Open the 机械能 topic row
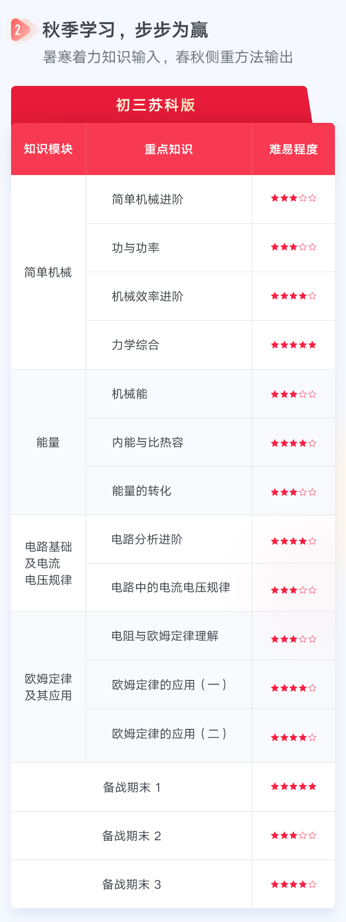 click(x=169, y=394)
